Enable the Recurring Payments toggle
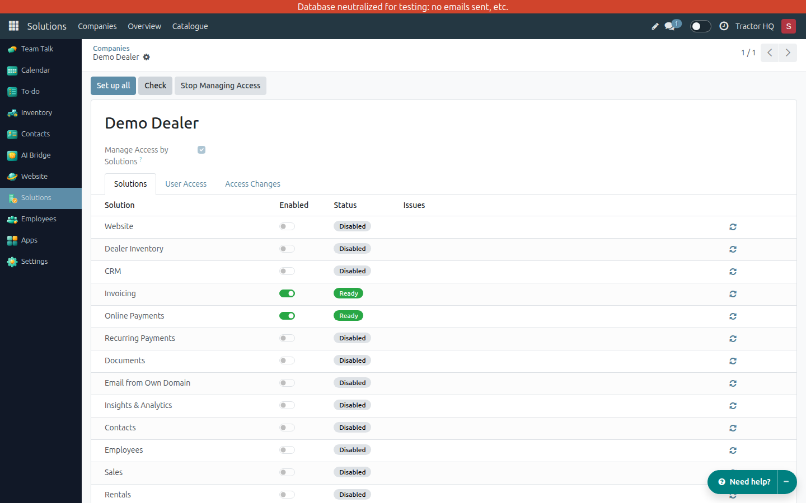The image size is (806, 503). pos(287,338)
